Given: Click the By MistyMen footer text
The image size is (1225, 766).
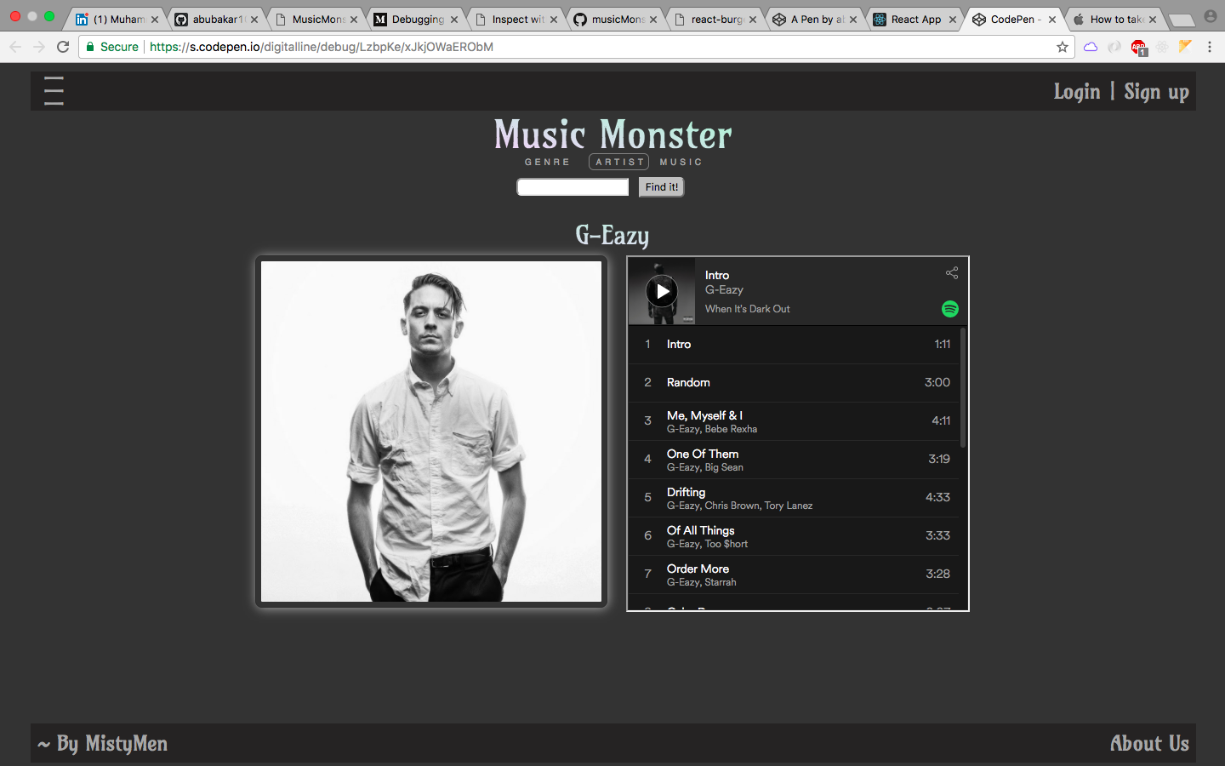Looking at the screenshot, I should coord(103,744).
